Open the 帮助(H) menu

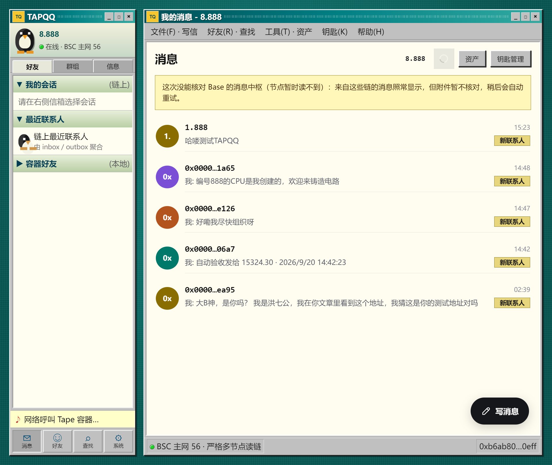click(x=371, y=32)
